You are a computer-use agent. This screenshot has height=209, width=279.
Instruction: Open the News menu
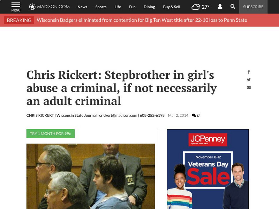(82, 7)
